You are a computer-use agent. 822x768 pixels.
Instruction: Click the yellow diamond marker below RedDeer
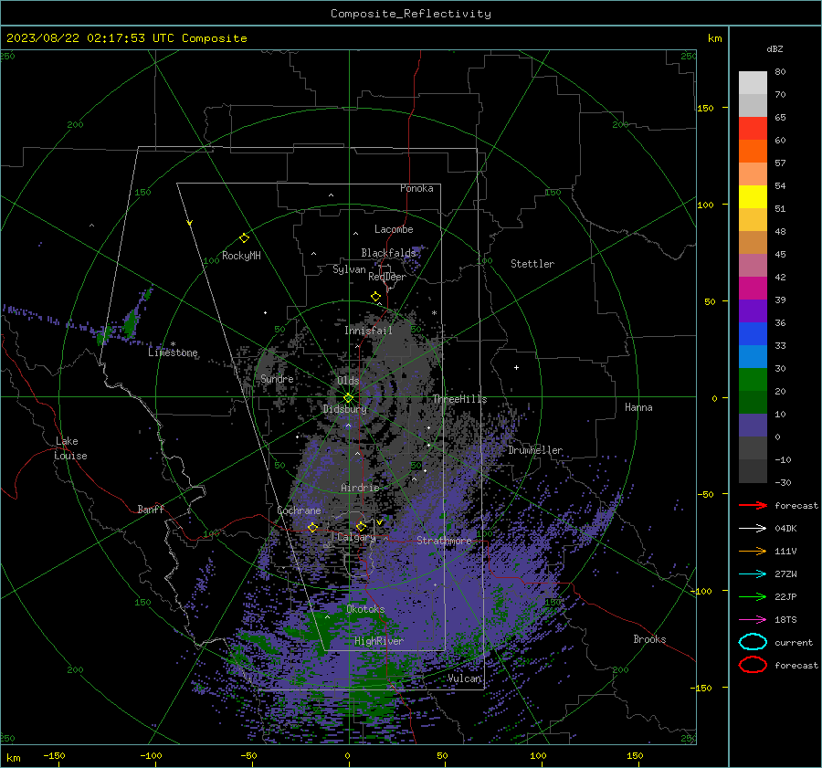[375, 297]
